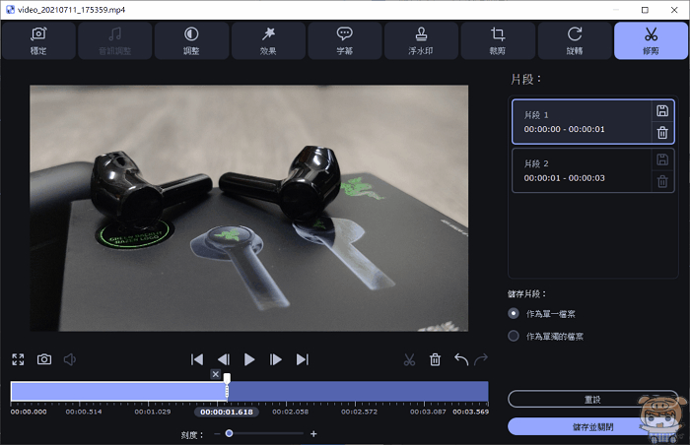Remove cut marker with X above timeline

coord(215,374)
